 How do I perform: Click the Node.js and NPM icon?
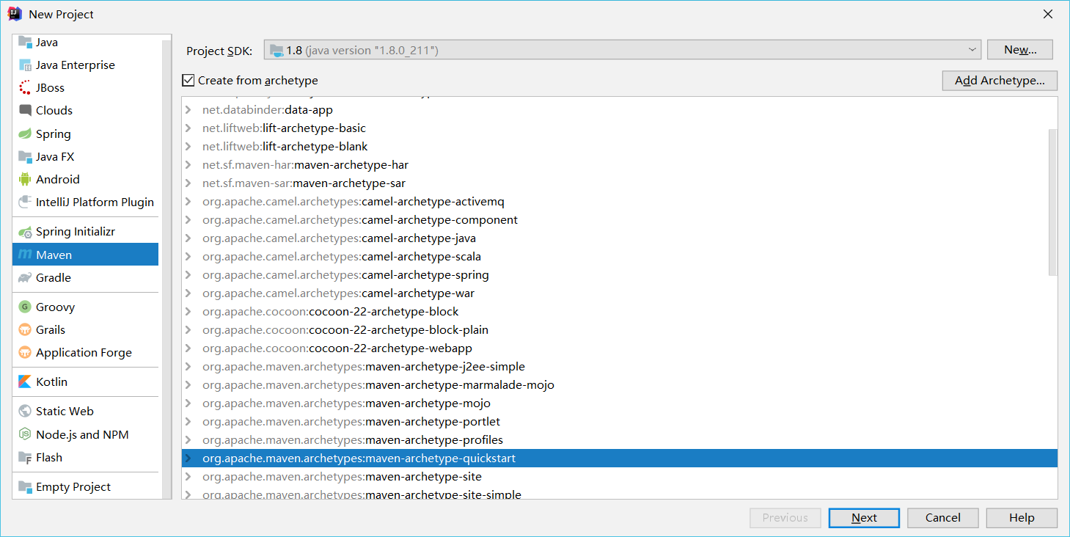pyautogui.click(x=25, y=434)
